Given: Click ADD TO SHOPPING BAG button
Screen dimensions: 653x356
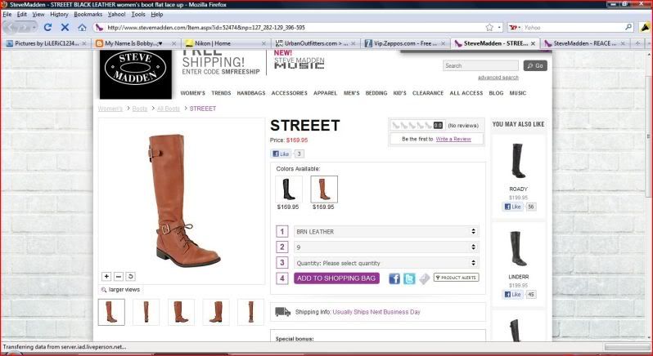Looking at the screenshot, I should point(336,278).
